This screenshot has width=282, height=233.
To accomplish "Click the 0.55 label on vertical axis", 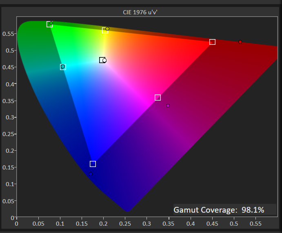I will pyautogui.click(x=8, y=34).
